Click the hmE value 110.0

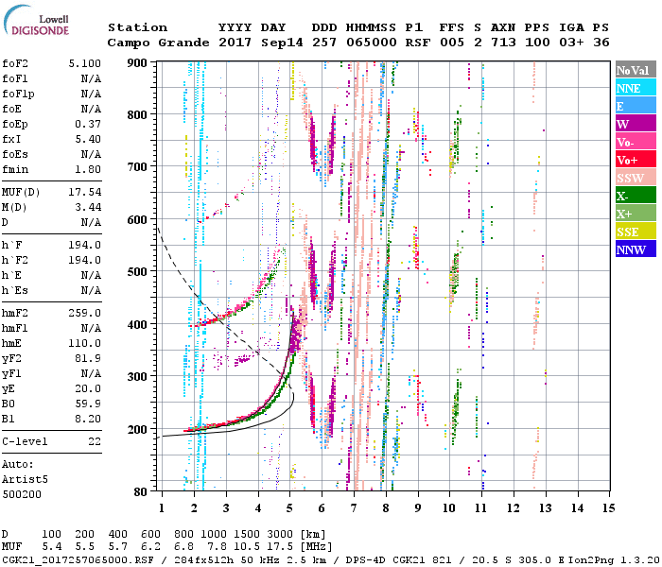point(85,343)
